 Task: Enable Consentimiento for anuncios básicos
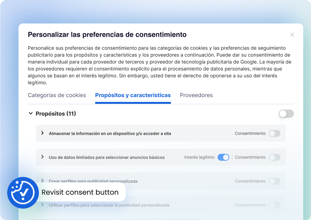(x=275, y=157)
